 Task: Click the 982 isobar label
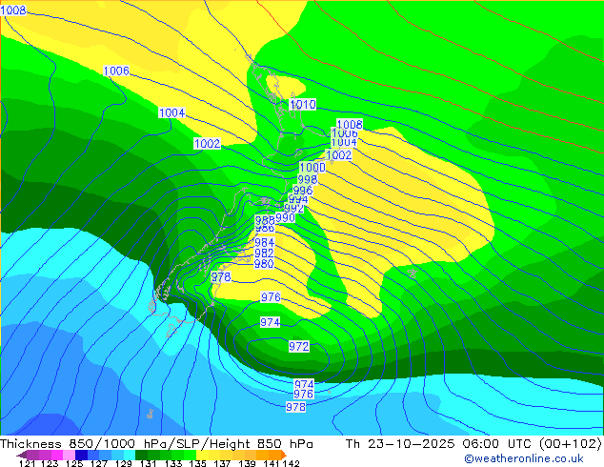pyautogui.click(x=264, y=254)
